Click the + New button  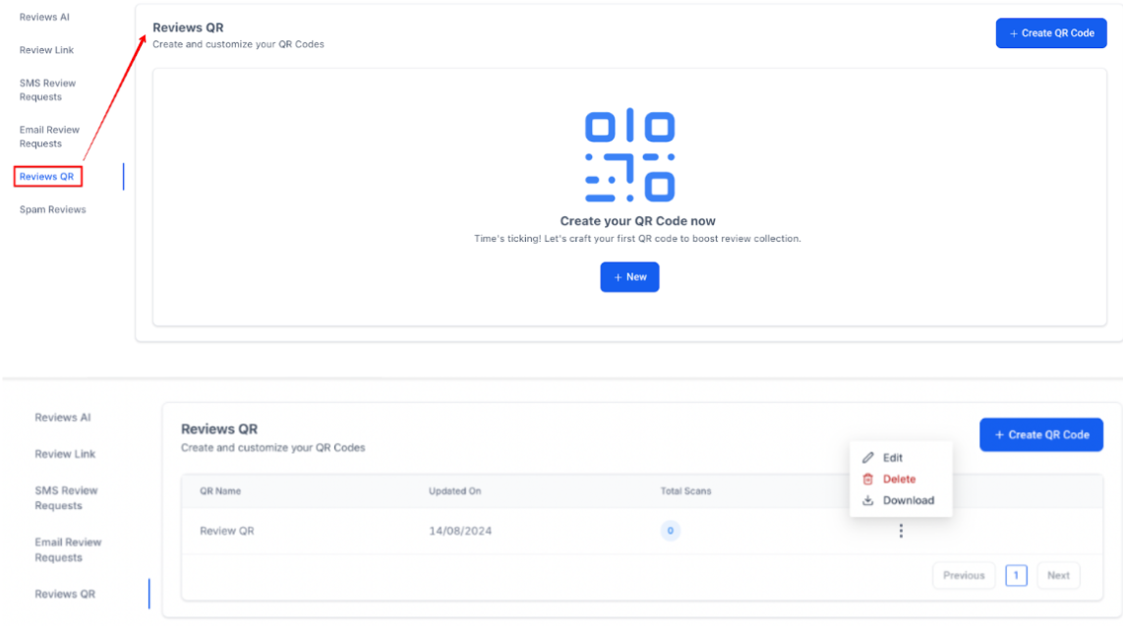click(629, 277)
